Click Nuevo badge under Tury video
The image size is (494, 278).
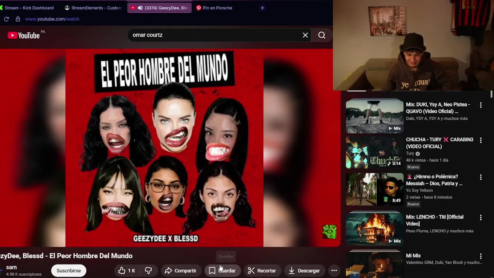click(x=413, y=167)
